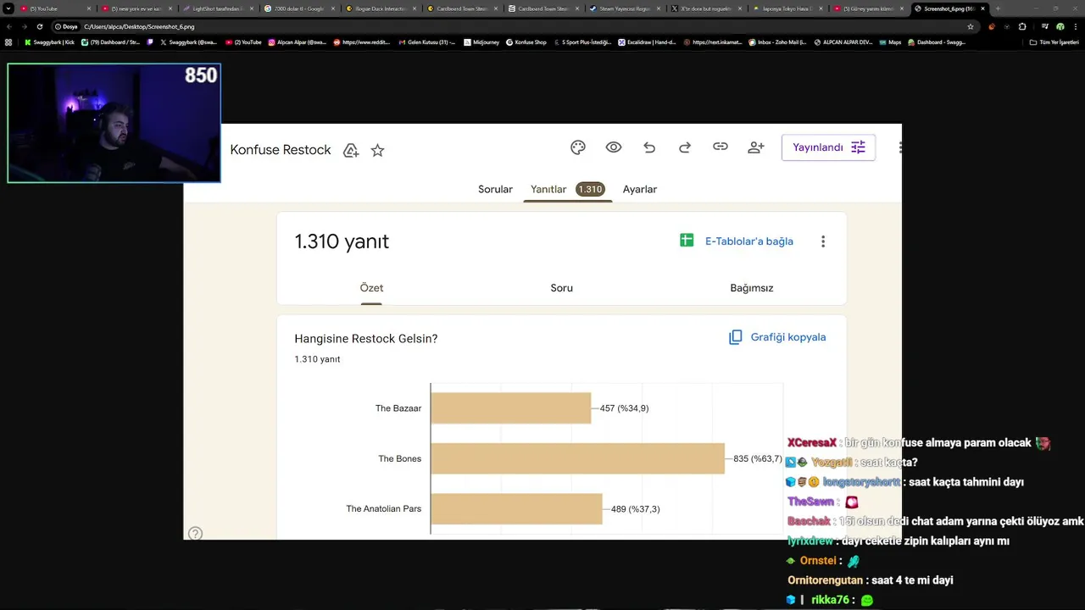
Task: Switch to the Soru view
Action: [x=562, y=288]
